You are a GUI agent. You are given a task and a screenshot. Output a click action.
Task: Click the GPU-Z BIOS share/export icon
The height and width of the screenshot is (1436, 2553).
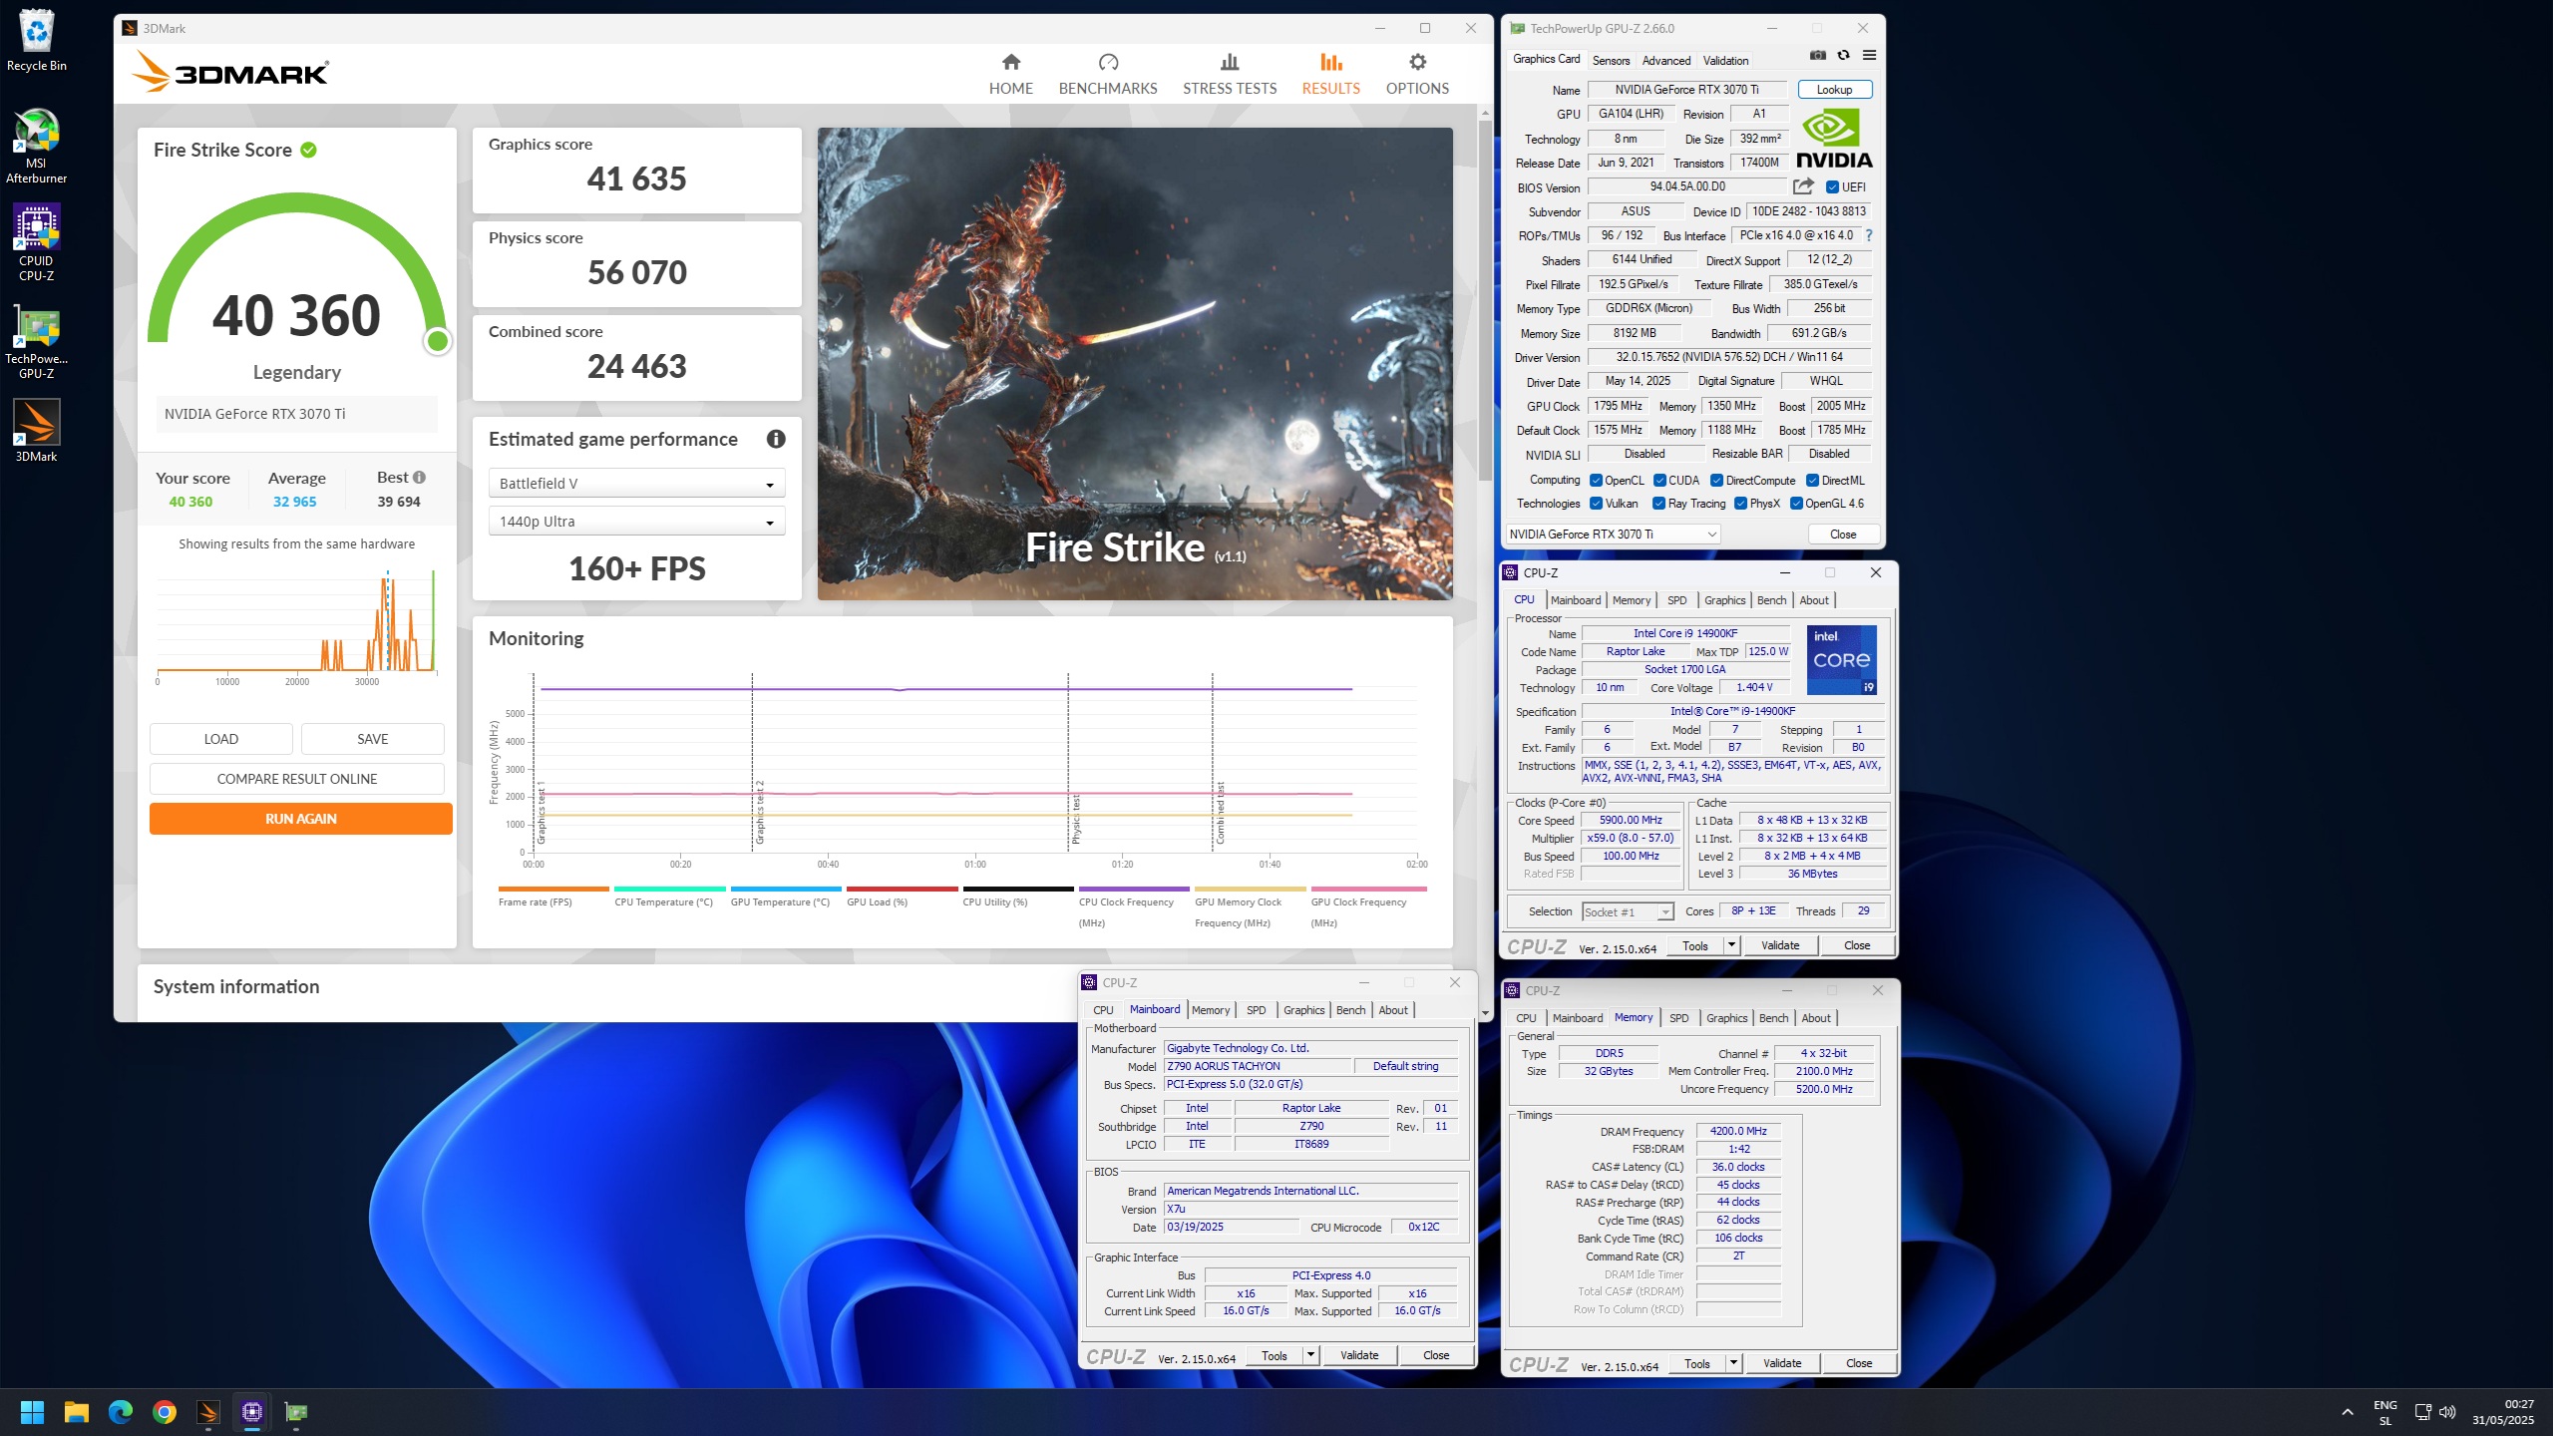click(x=1803, y=186)
